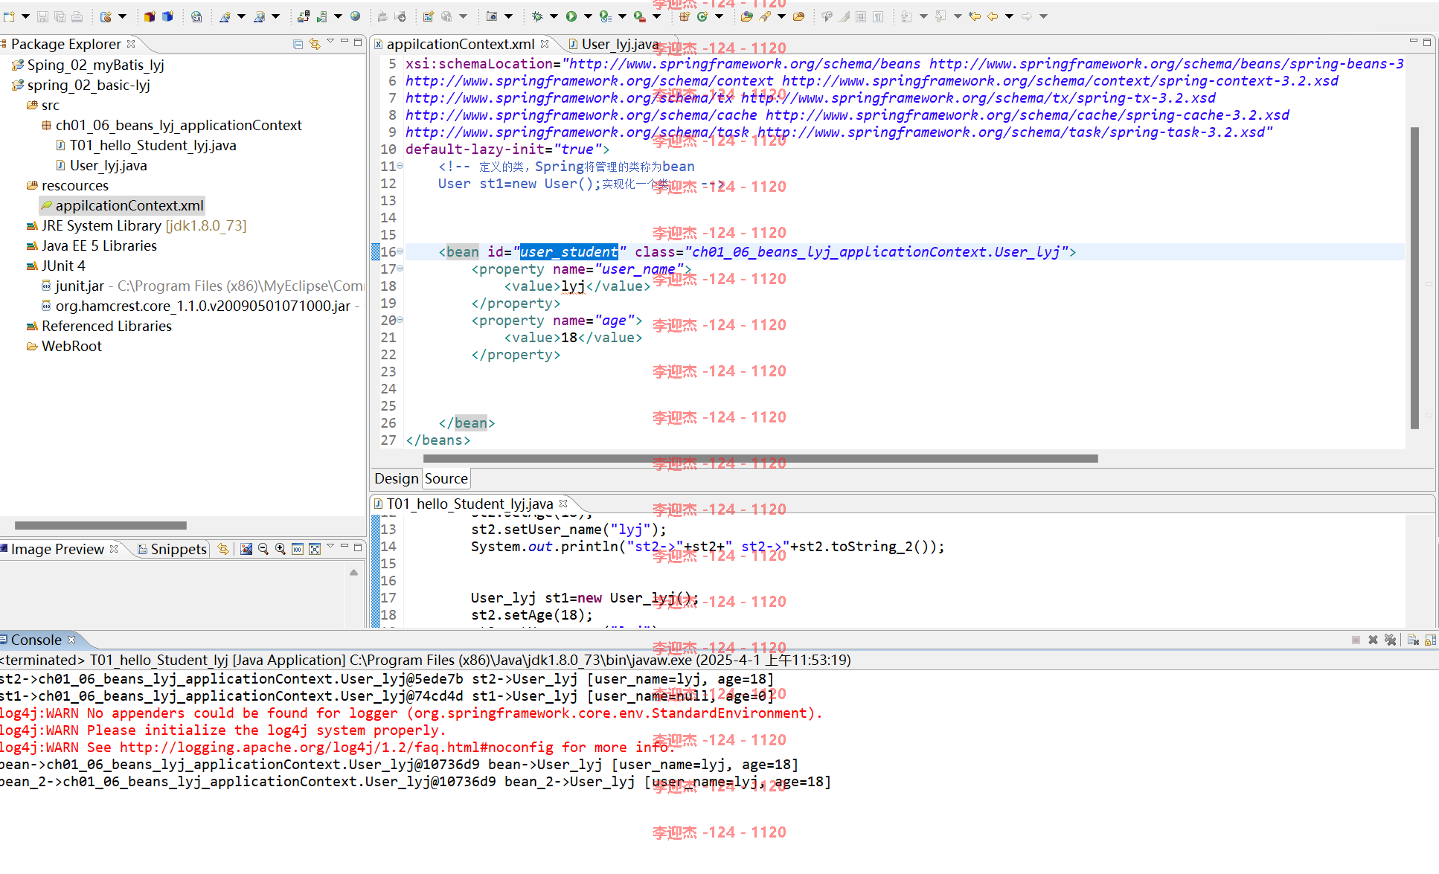Click the Next Annotation icon

pos(906,16)
